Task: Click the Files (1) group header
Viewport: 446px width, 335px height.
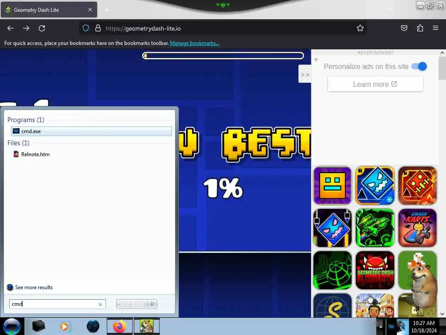Action: pos(18,143)
